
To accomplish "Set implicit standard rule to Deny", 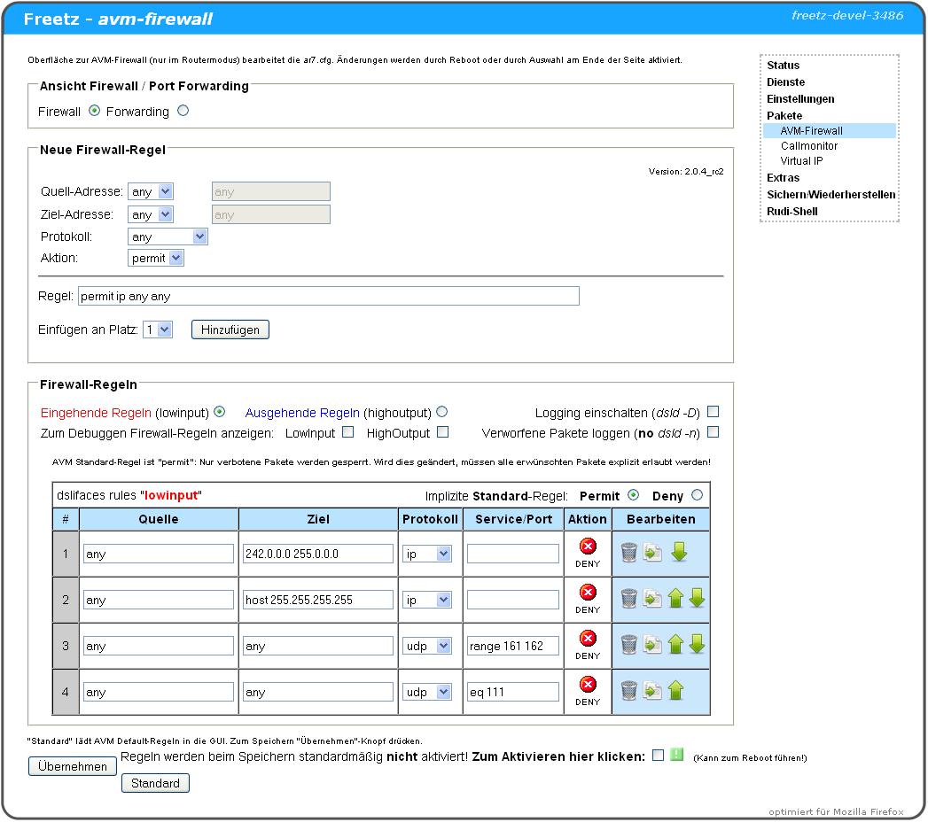I will [x=697, y=495].
